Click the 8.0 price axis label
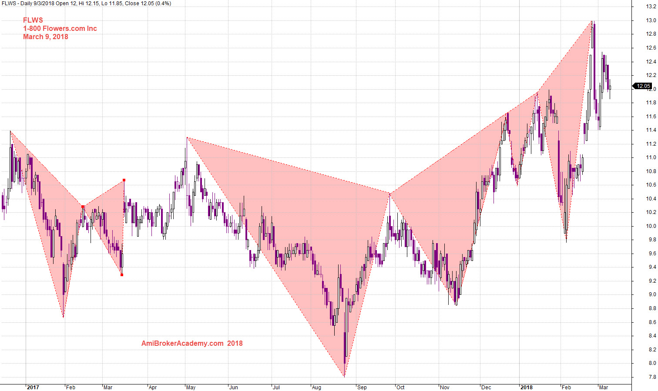Image resolution: width=658 pixels, height=391 pixels. [652, 363]
